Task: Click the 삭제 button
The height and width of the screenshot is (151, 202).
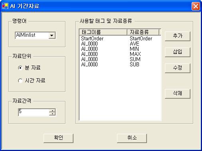Action: 178,93
